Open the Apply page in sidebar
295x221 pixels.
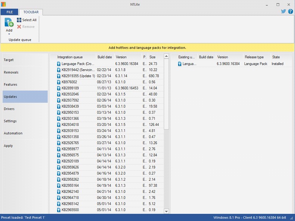8,145
